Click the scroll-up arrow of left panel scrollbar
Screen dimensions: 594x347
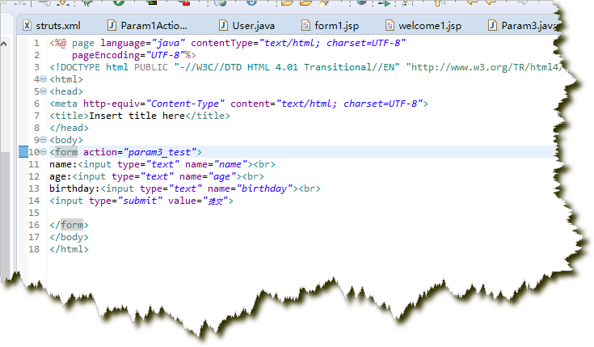(x=4, y=44)
